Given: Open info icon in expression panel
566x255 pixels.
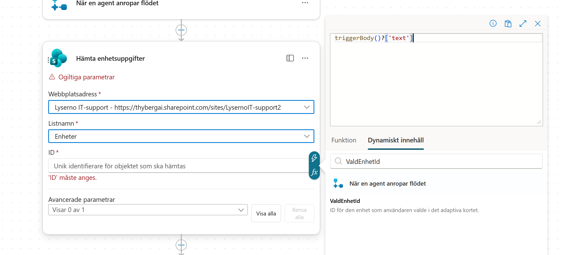Looking at the screenshot, I should point(493,24).
